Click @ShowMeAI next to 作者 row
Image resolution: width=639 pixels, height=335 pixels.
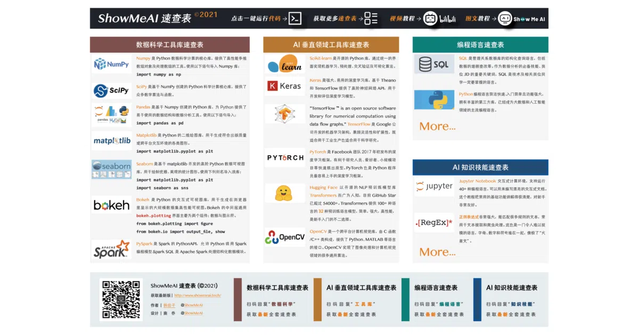(192, 305)
